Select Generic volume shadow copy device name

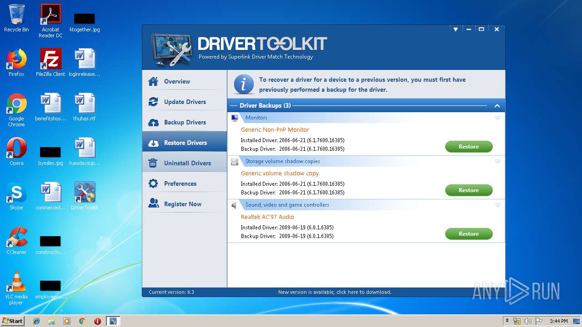click(280, 173)
